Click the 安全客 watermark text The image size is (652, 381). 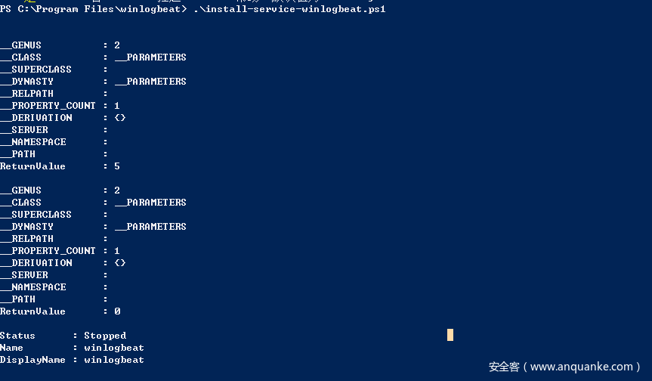[504, 367]
